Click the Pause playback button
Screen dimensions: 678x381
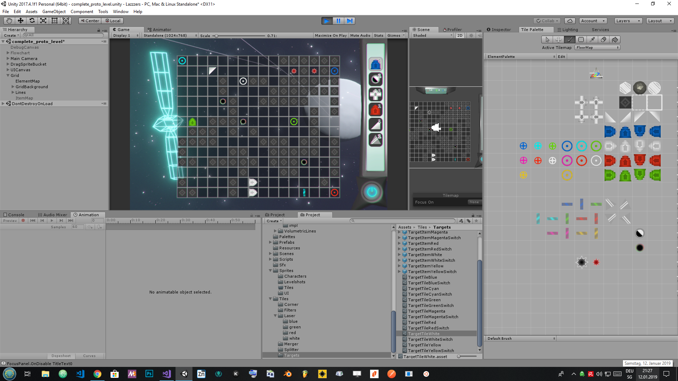338,21
